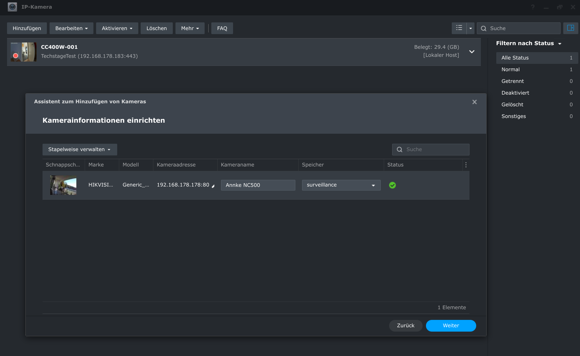Click the Zurück button
The image size is (580, 356).
click(x=406, y=326)
